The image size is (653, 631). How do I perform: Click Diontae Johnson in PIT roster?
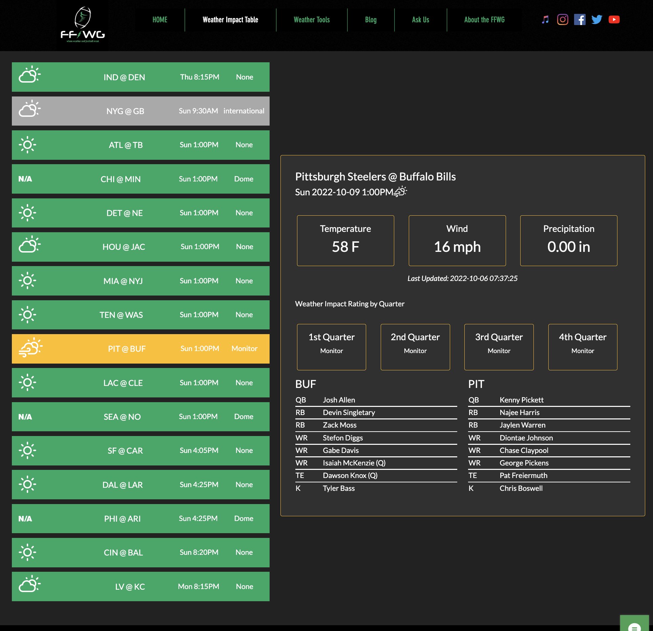click(x=526, y=438)
